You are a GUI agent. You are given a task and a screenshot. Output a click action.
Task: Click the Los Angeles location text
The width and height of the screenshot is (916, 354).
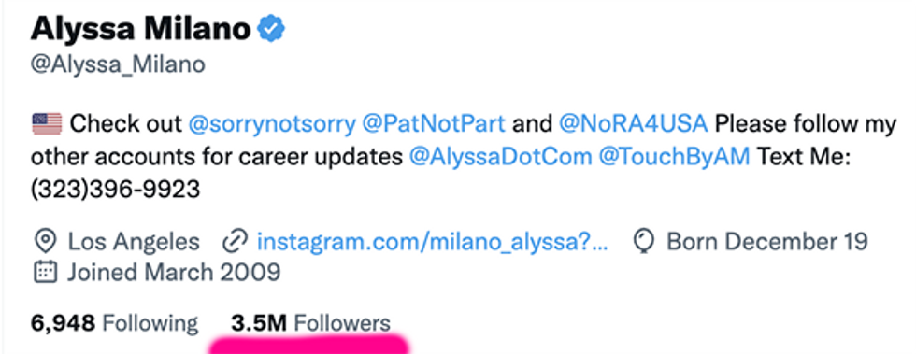134,241
